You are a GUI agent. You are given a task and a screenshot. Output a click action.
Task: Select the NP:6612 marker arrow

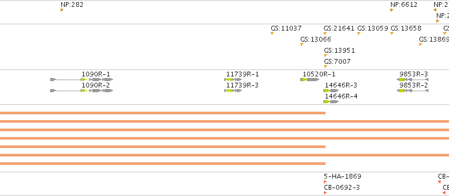[391, 10]
